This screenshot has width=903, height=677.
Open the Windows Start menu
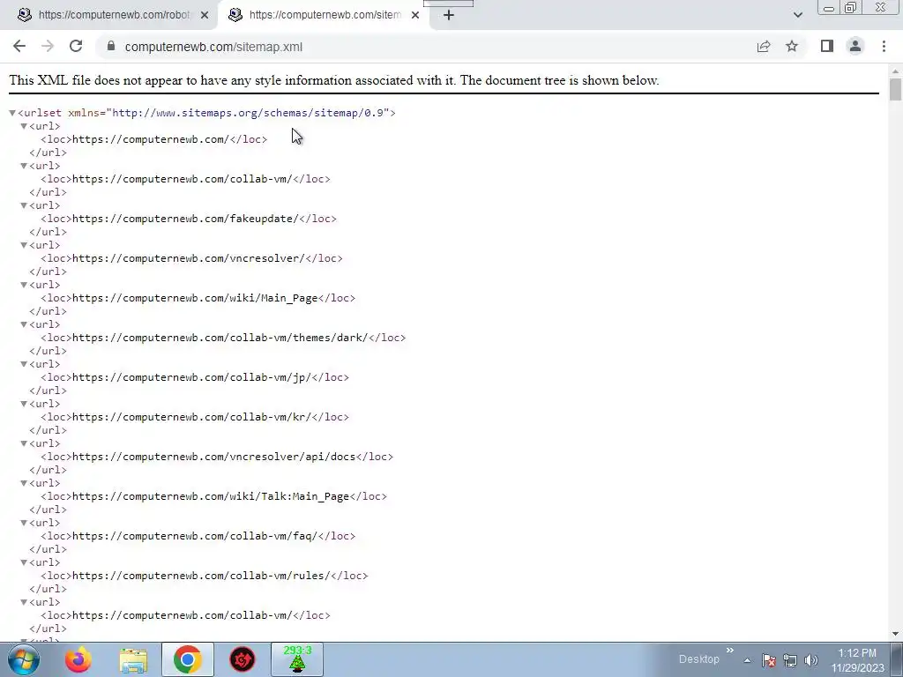24,659
